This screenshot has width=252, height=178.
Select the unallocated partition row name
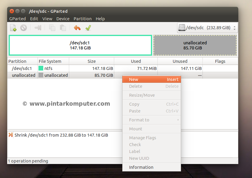(24, 75)
